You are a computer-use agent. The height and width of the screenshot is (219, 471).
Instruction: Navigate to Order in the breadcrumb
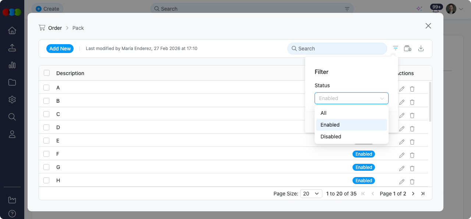pyautogui.click(x=55, y=28)
